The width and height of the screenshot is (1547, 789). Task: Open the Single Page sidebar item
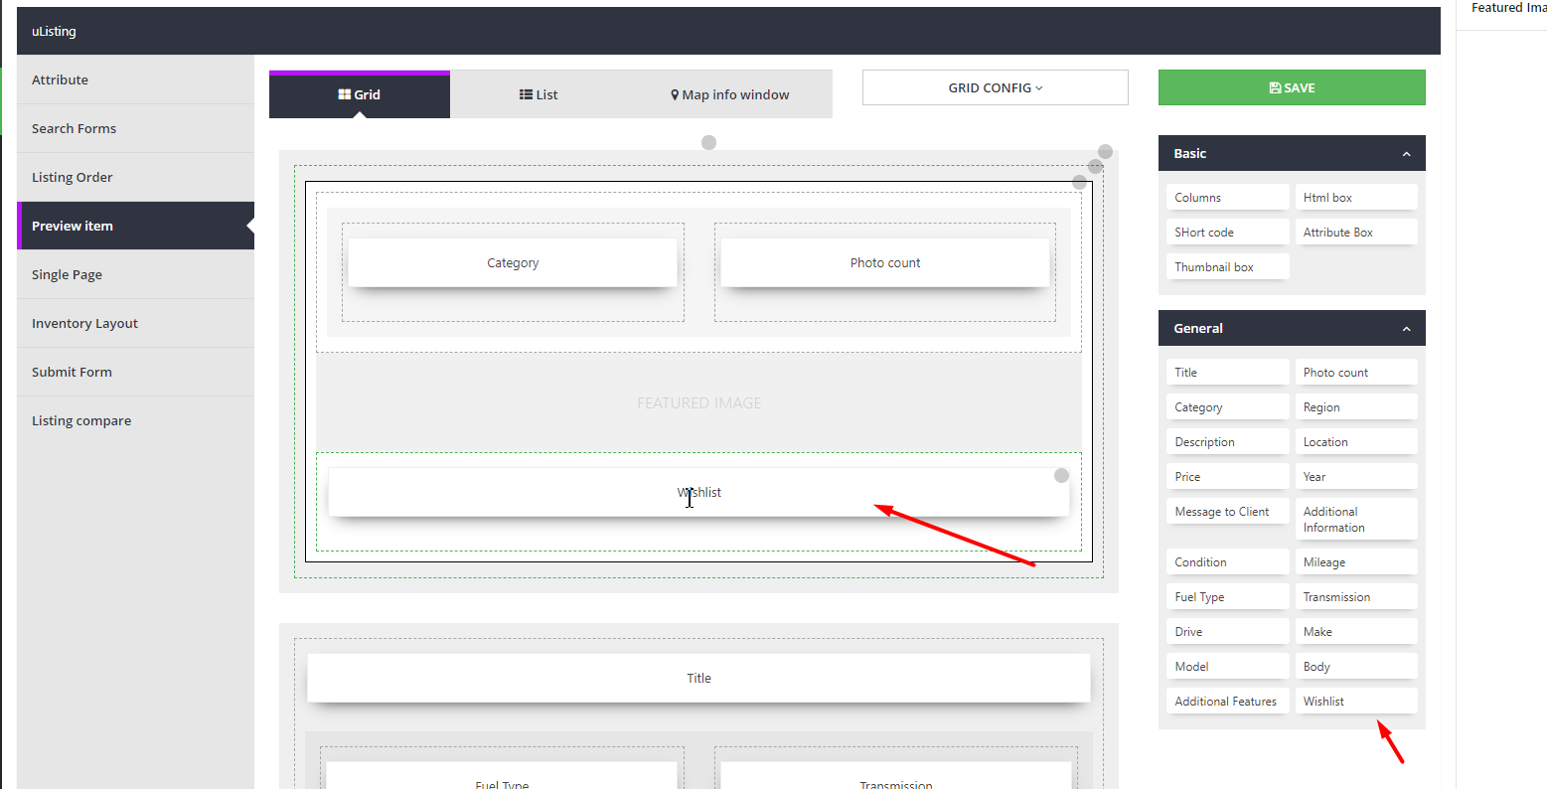pyautogui.click(x=67, y=275)
